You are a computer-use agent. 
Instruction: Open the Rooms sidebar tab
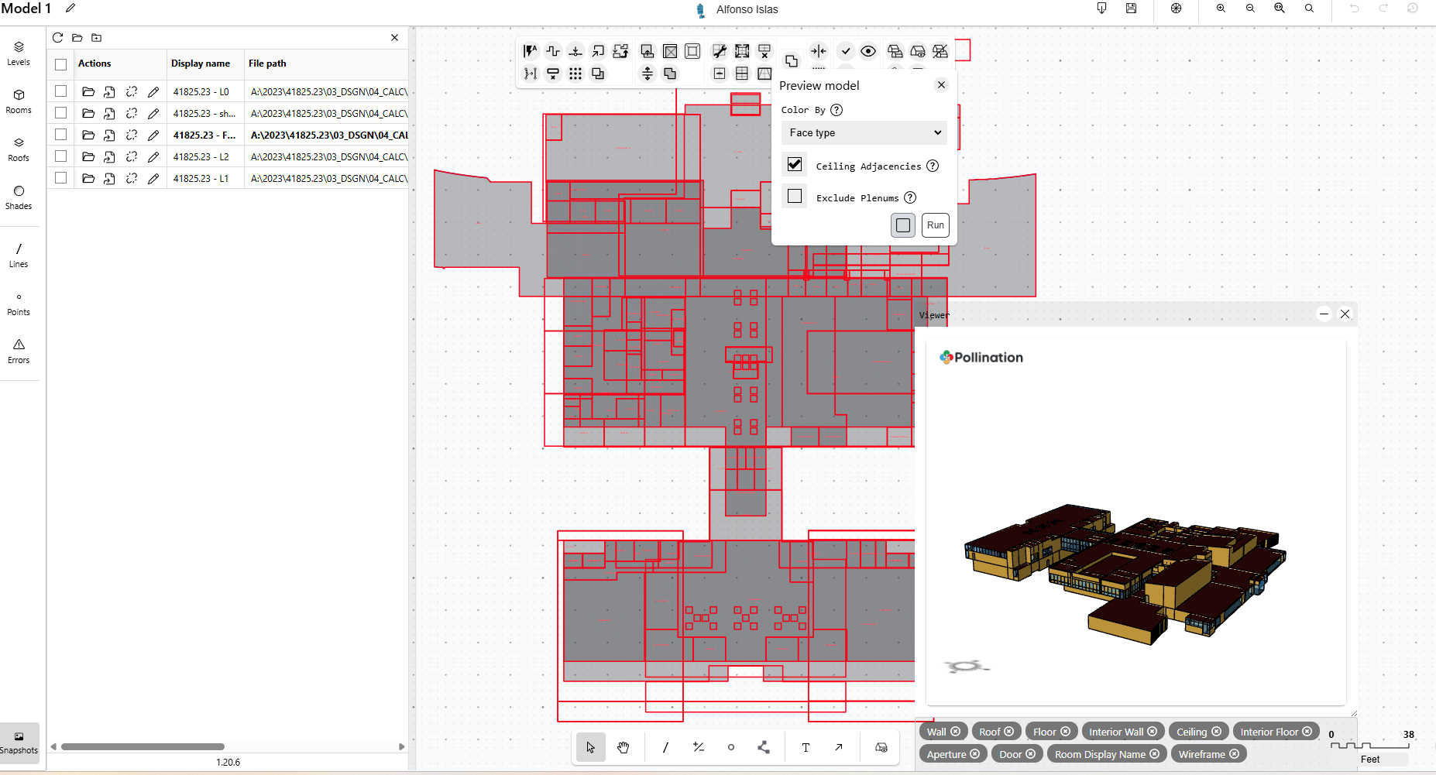[19, 101]
